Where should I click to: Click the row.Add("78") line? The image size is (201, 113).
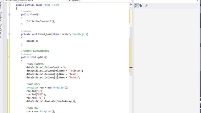35,98
